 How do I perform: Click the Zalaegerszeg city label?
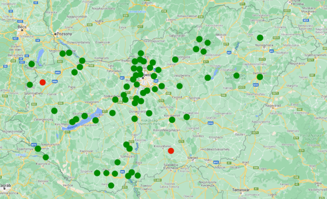click(43, 119)
